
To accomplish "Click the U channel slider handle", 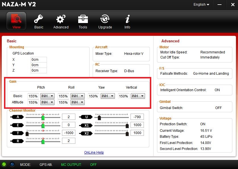I will [x=99, y=118].
